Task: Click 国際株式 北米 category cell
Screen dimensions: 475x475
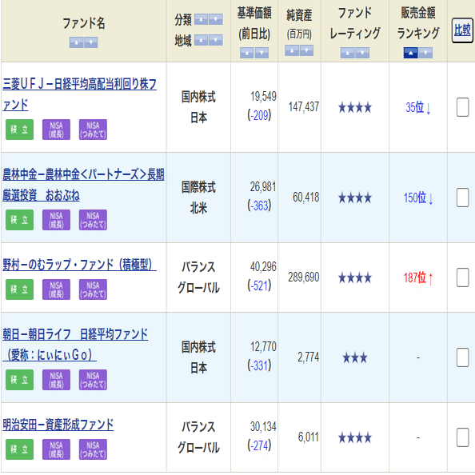Action: pyautogui.click(x=198, y=198)
